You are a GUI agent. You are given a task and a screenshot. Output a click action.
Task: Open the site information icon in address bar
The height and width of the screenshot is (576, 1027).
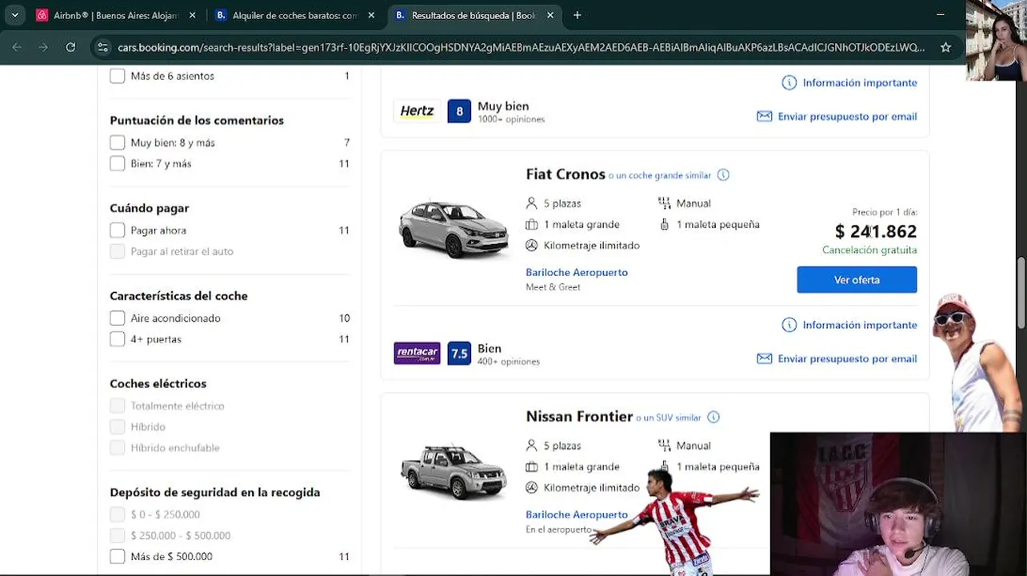[x=102, y=47]
